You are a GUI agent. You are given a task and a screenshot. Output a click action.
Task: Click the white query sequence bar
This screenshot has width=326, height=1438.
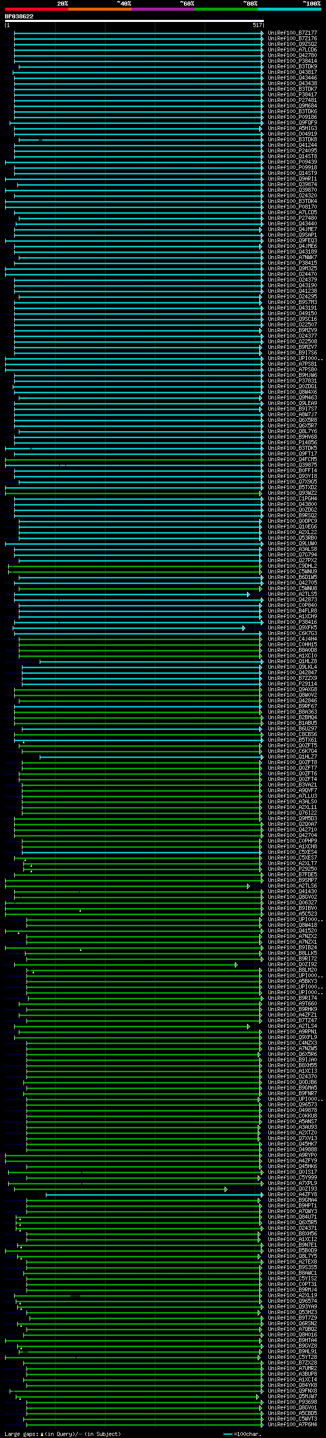tap(134, 21)
